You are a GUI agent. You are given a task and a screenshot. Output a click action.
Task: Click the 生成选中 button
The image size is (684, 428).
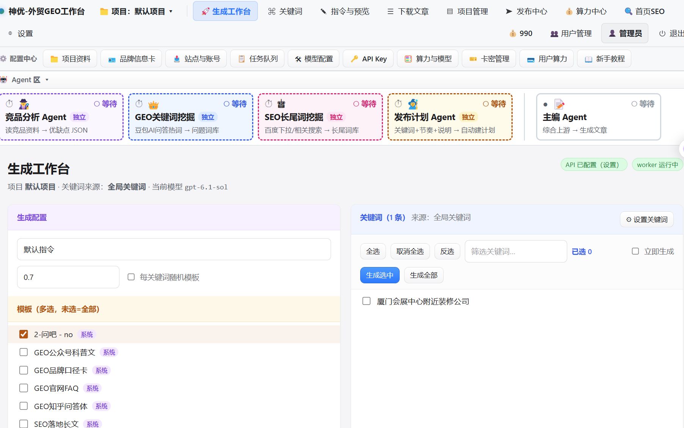point(380,275)
